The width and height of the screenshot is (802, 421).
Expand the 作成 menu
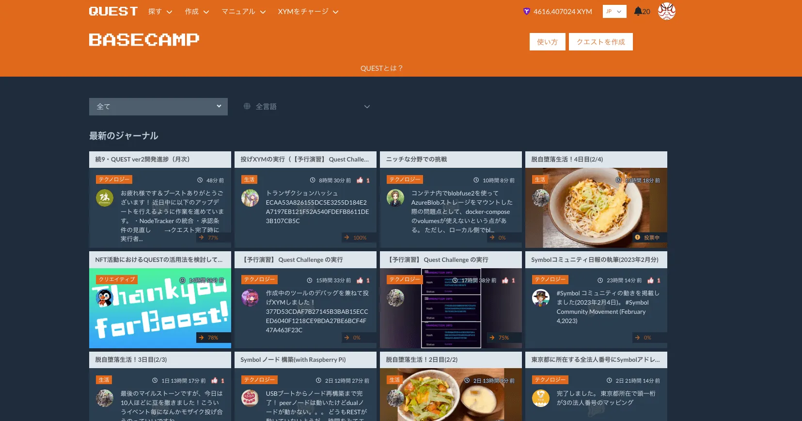click(197, 12)
